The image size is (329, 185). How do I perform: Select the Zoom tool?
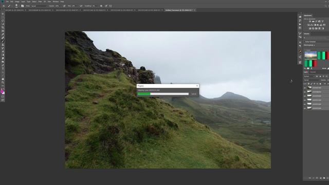[x=3, y=82]
